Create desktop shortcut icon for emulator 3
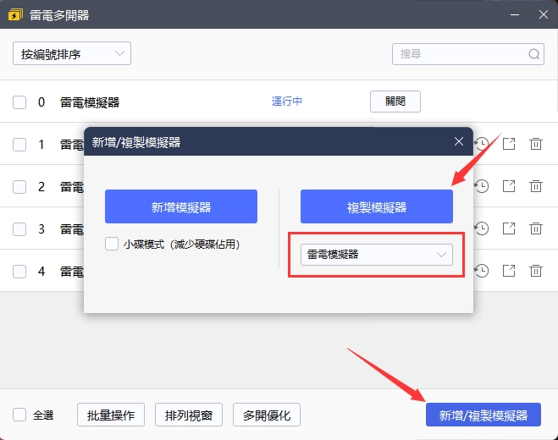 coord(509,228)
